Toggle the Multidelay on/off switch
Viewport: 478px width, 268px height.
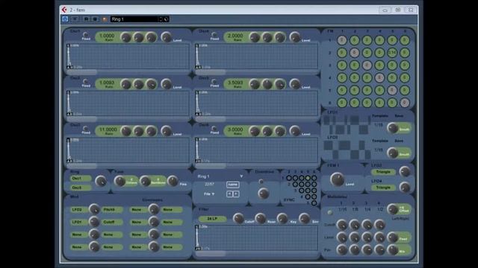click(330, 212)
